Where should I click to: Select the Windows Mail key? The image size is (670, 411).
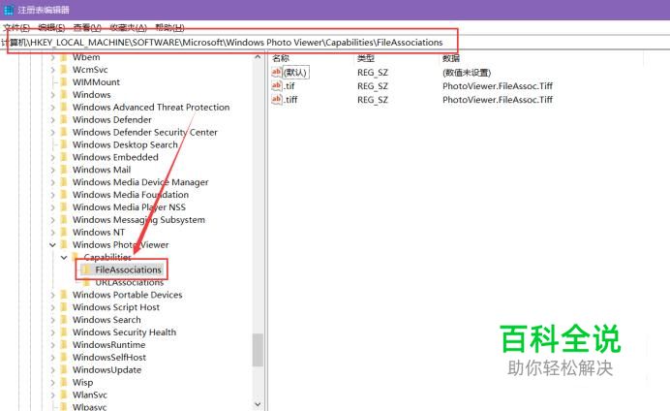click(x=102, y=170)
